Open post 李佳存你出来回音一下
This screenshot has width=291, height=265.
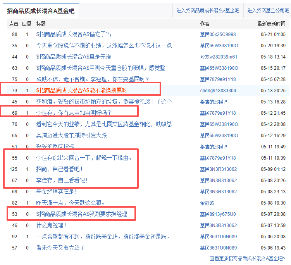[x=84, y=158]
